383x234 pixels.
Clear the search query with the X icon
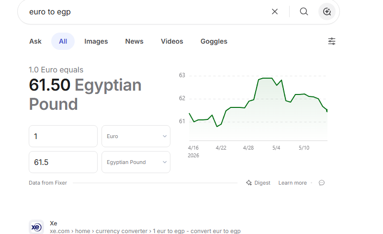point(274,12)
